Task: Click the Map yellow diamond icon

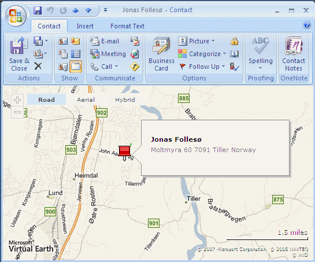Action: point(135,67)
